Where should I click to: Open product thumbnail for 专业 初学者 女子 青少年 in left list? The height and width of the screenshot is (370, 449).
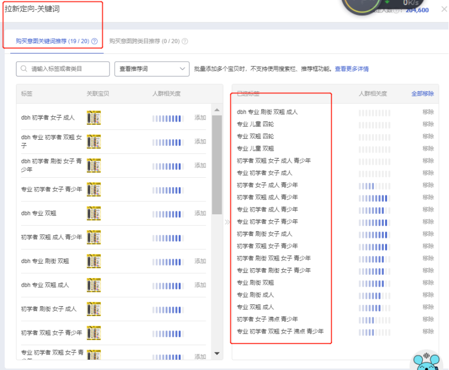pos(94,190)
